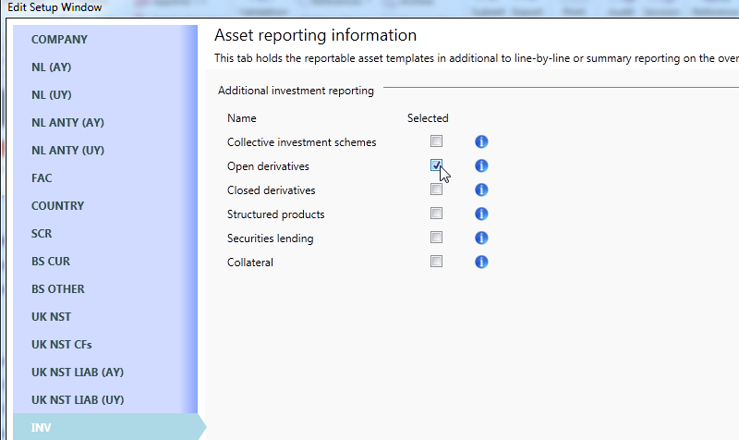Open the COUNTRY tab
Viewport: 739px width, 440px height.
[x=105, y=206]
